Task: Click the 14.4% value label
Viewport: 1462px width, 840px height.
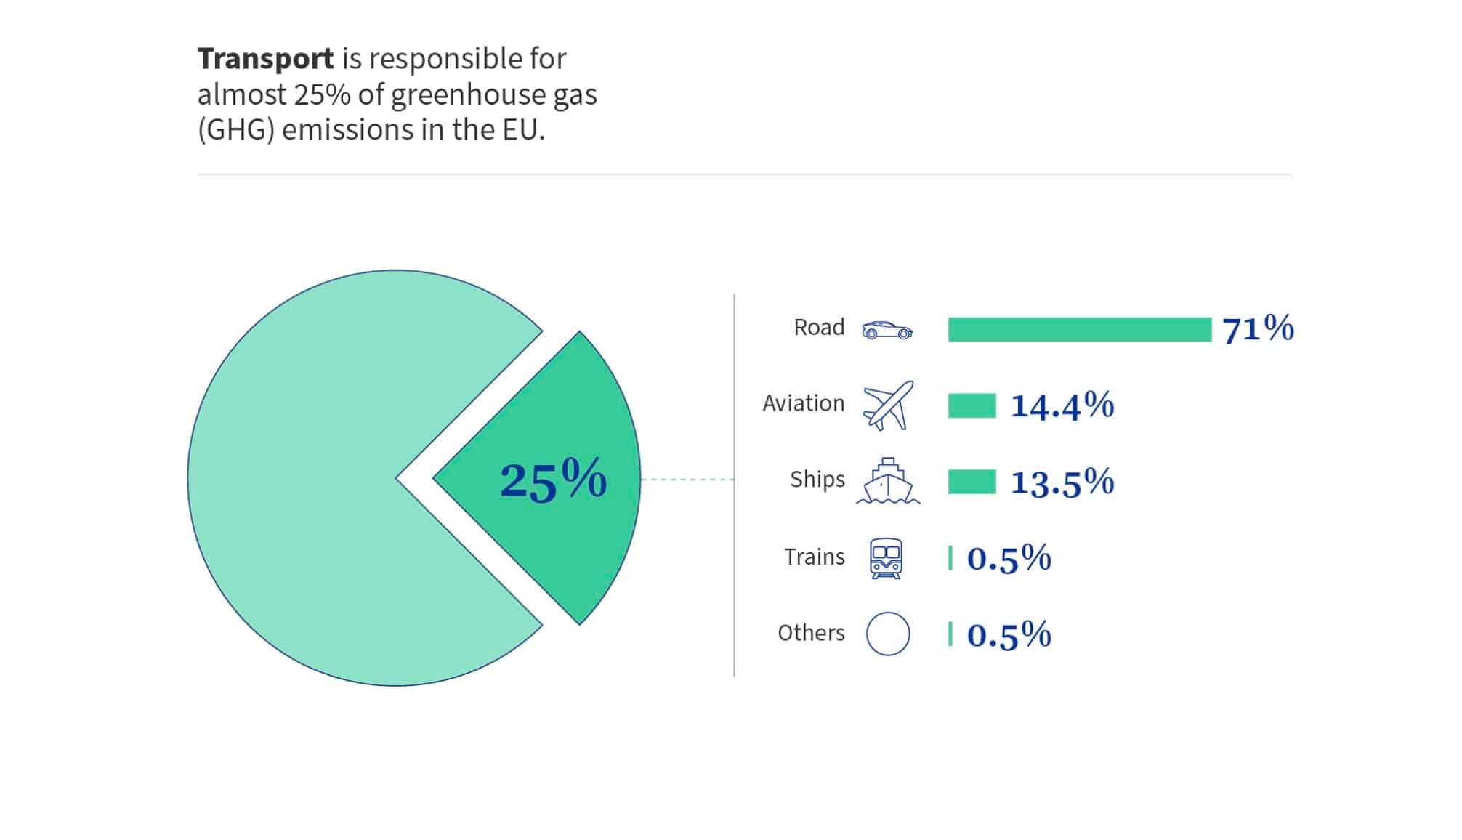Action: click(x=1062, y=405)
